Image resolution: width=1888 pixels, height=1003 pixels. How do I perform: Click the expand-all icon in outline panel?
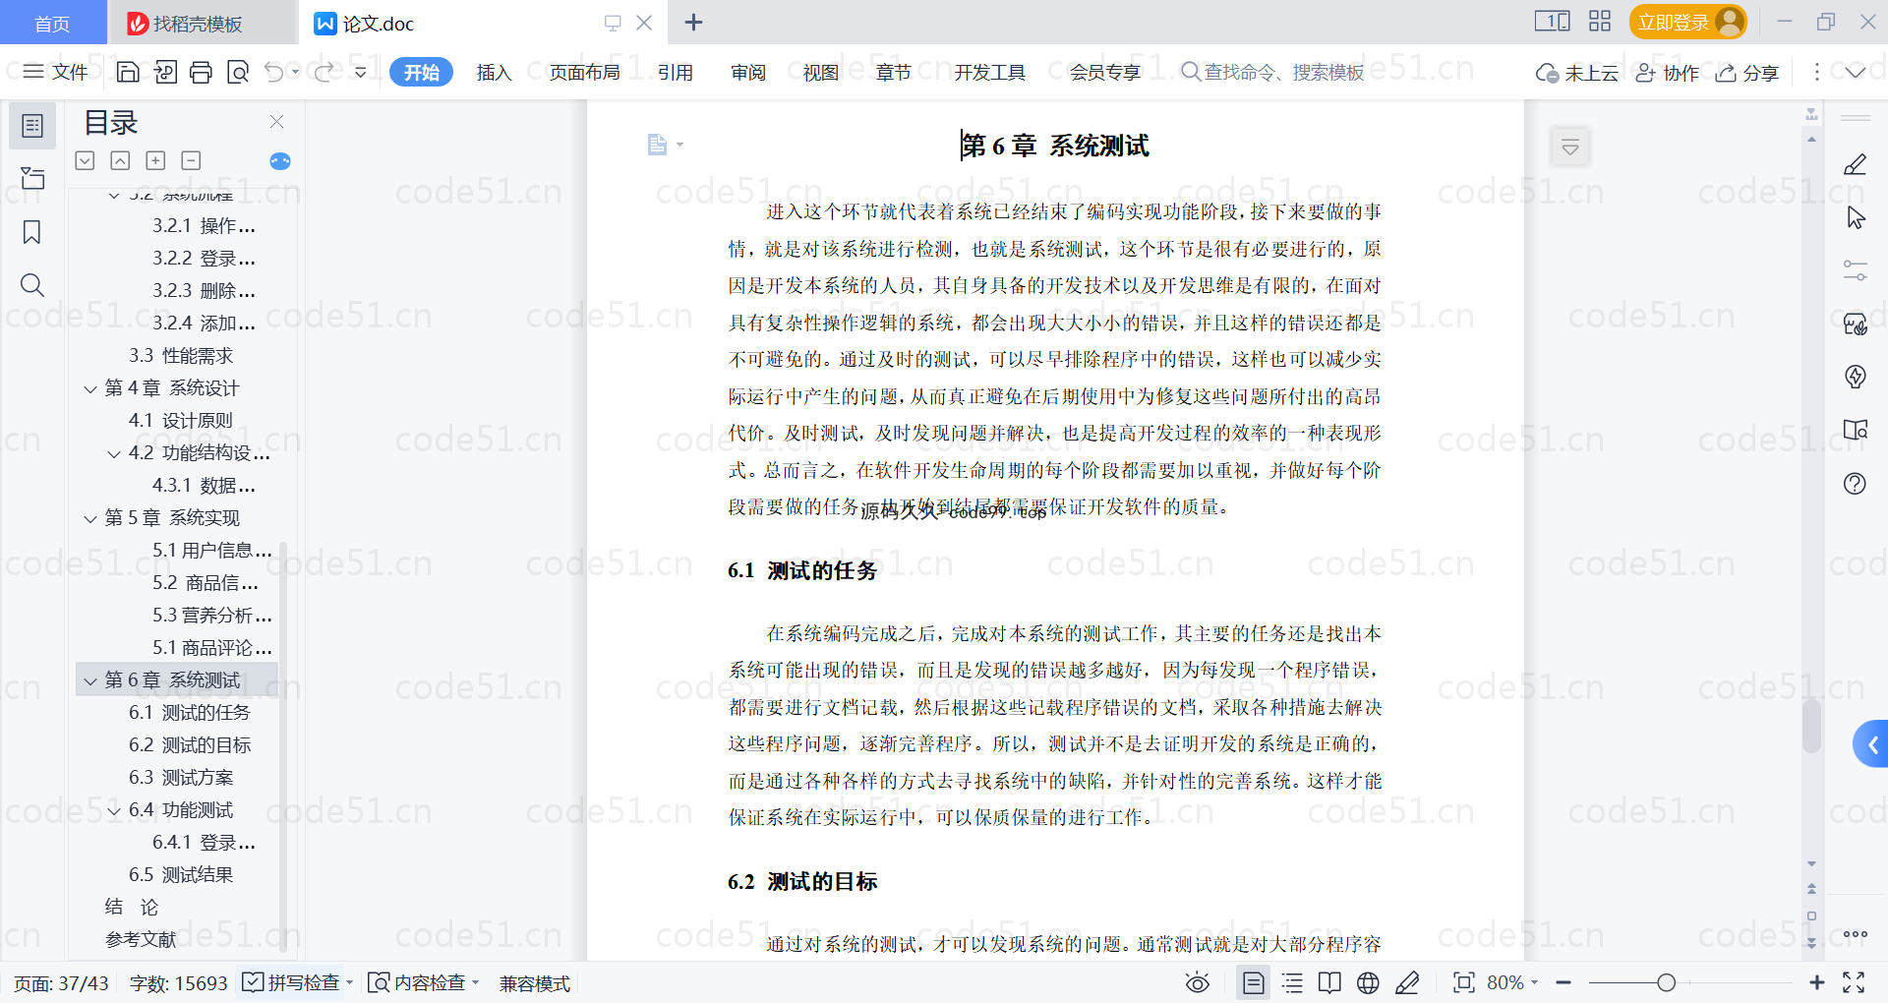[x=86, y=160]
